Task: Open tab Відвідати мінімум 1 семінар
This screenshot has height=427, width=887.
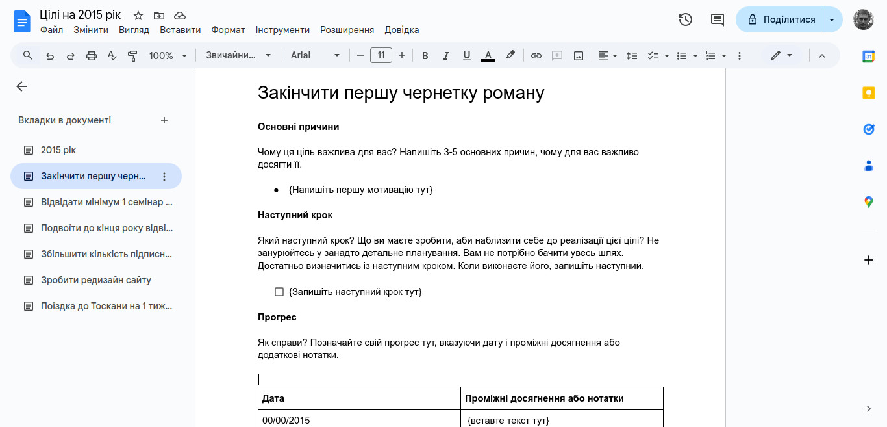Action: 96,202
